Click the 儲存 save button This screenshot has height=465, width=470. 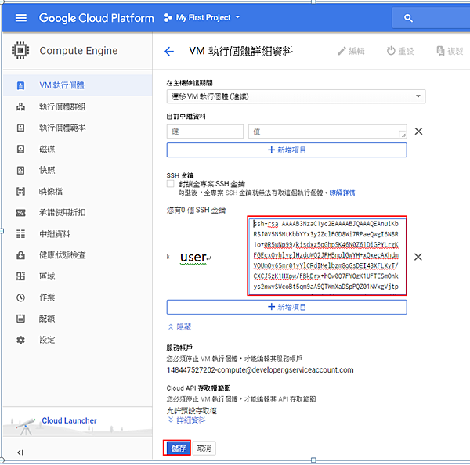pyautogui.click(x=178, y=449)
